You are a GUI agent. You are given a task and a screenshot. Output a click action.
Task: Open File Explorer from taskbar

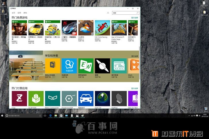pos(56,115)
